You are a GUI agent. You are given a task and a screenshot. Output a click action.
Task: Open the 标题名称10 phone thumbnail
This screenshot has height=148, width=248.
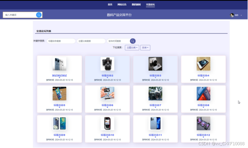107,123
